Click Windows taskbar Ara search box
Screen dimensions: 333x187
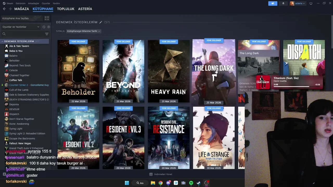click(140, 183)
